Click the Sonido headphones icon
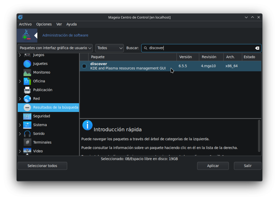 (x=27, y=133)
